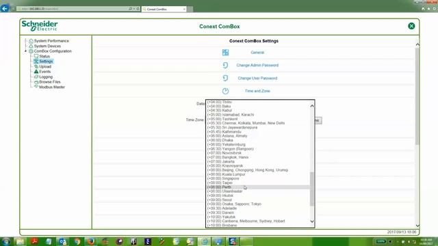
Task: Click time zone list scroll up arrow
Action: pyautogui.click(x=312, y=106)
